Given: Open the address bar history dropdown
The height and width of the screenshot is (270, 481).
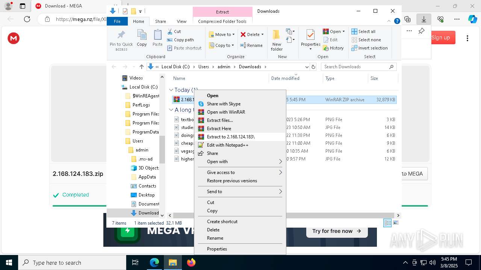Looking at the screenshot, I should coord(306,67).
